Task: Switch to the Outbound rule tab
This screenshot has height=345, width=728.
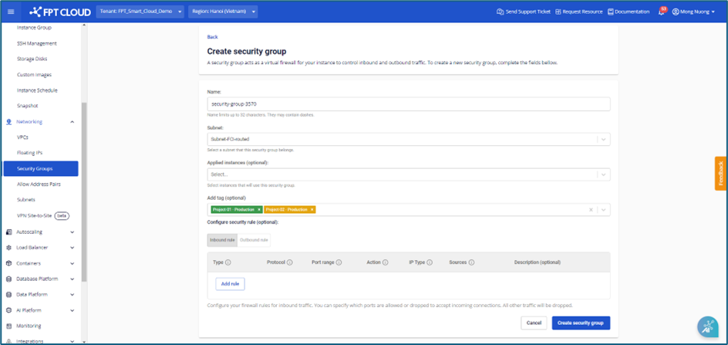Action: (254, 240)
